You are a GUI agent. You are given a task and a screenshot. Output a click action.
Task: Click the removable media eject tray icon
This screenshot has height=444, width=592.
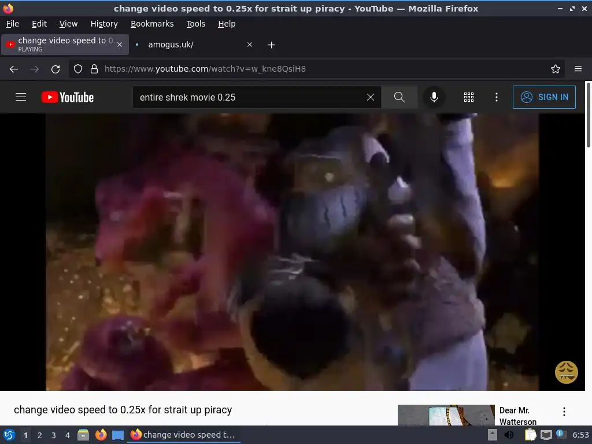(x=493, y=435)
